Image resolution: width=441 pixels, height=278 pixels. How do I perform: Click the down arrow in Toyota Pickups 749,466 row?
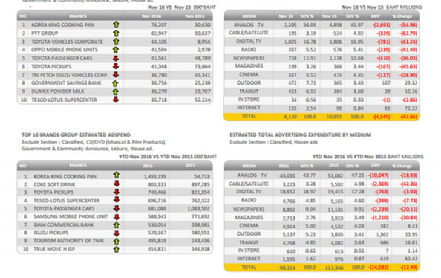[x=116, y=192]
